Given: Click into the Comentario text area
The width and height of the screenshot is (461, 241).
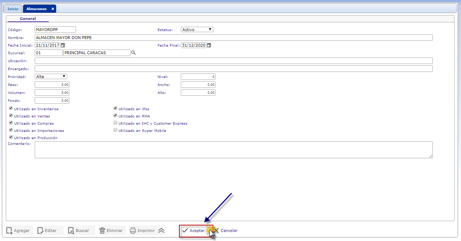Looking at the screenshot, I should pyautogui.click(x=233, y=150).
